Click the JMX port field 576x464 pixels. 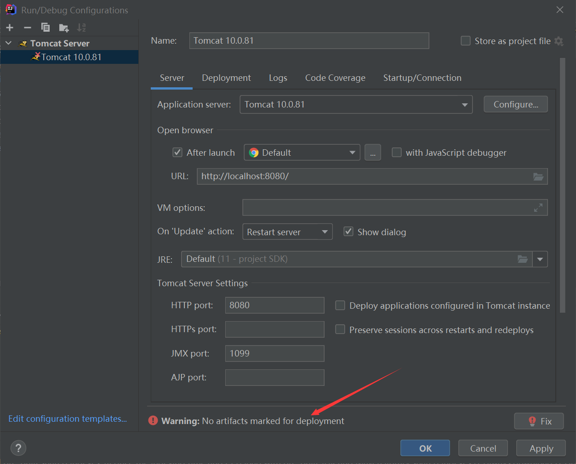pyautogui.click(x=275, y=353)
